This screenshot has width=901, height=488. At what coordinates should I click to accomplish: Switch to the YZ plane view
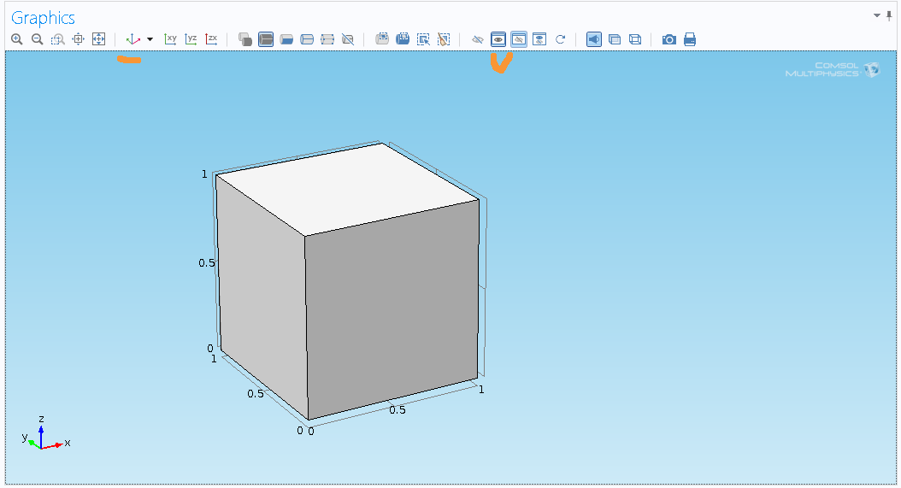click(191, 39)
